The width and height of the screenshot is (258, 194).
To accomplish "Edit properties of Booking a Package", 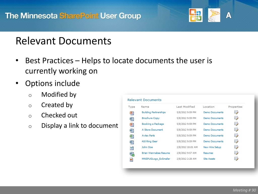I will pyautogui.click(x=236, y=124).
